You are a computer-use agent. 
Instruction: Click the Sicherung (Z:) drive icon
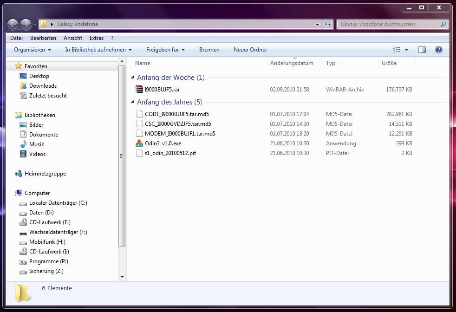pos(23,272)
